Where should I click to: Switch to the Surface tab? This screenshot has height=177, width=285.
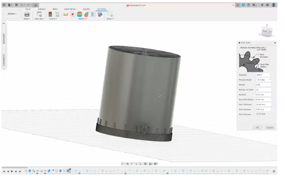[42, 9]
